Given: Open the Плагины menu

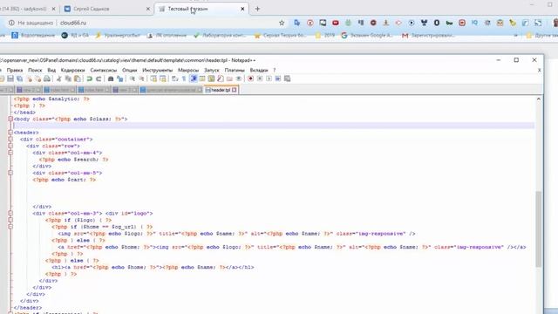Looking at the screenshot, I should coord(235,70).
